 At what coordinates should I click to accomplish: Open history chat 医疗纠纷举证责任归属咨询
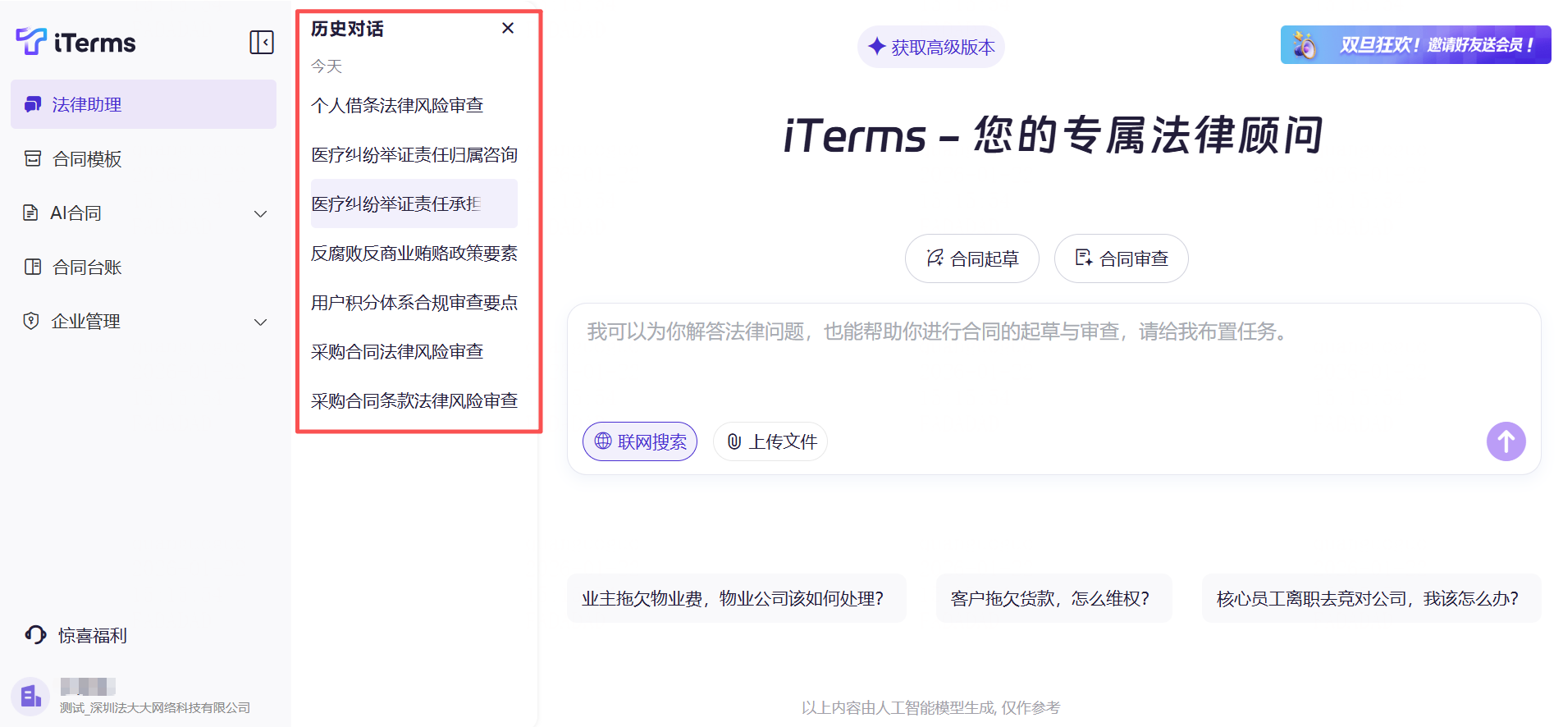point(414,154)
